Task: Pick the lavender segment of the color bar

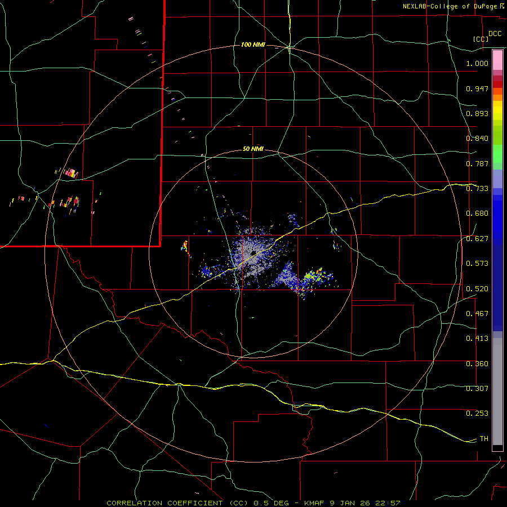Action: click(497, 179)
